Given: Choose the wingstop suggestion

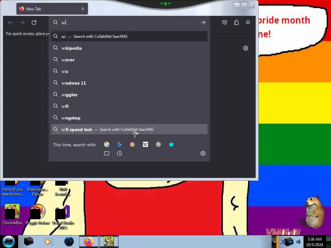Looking at the screenshot, I should pyautogui.click(x=129, y=118).
